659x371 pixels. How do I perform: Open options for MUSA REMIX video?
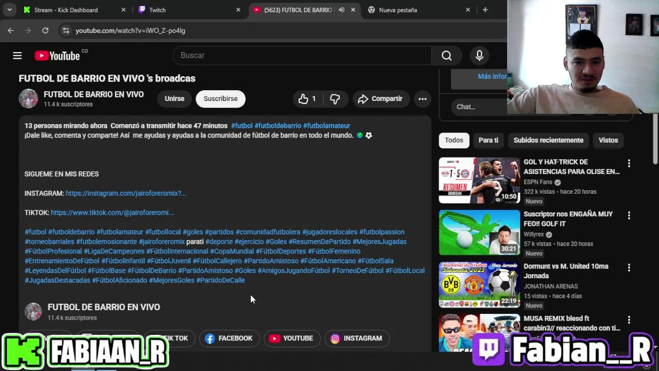point(629,319)
